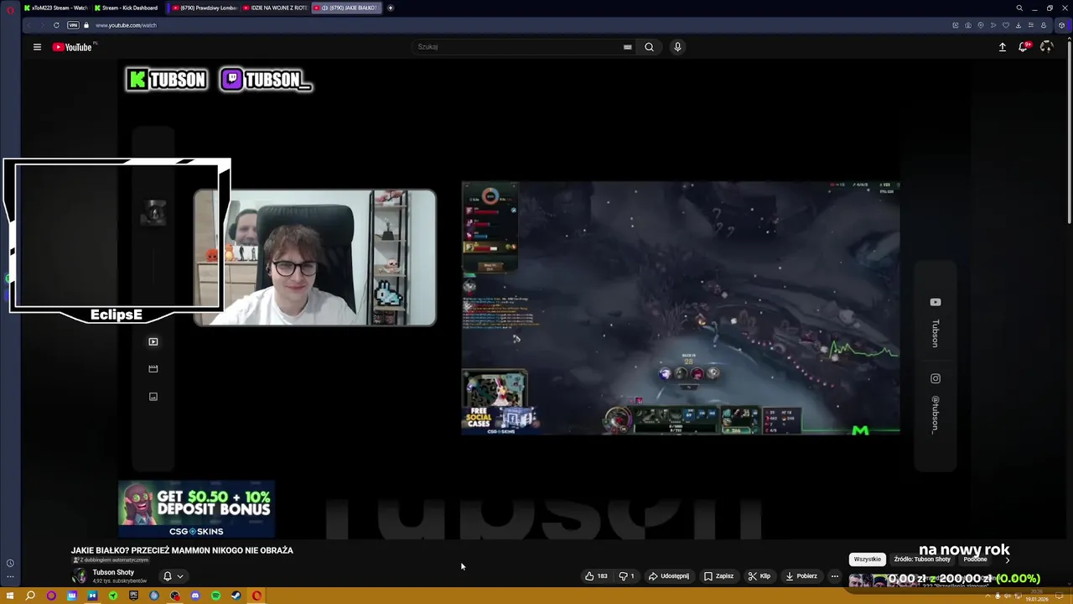Open the Tubson Shoty channel name
The height and width of the screenshot is (604, 1073).
(113, 572)
